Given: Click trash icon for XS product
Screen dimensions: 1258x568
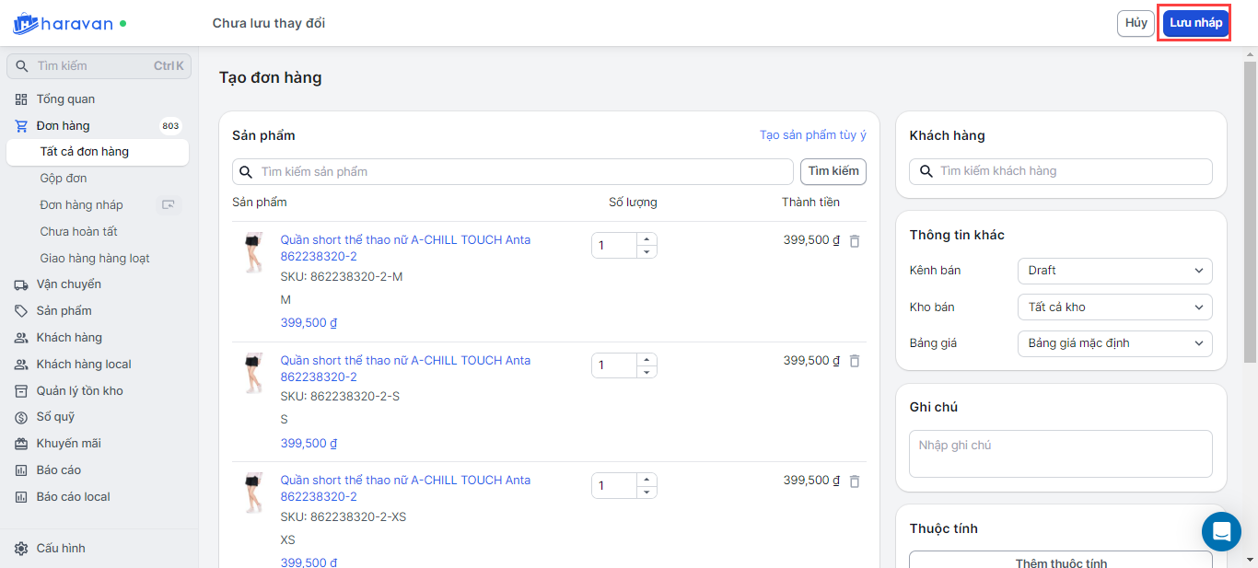Looking at the screenshot, I should point(854,481).
